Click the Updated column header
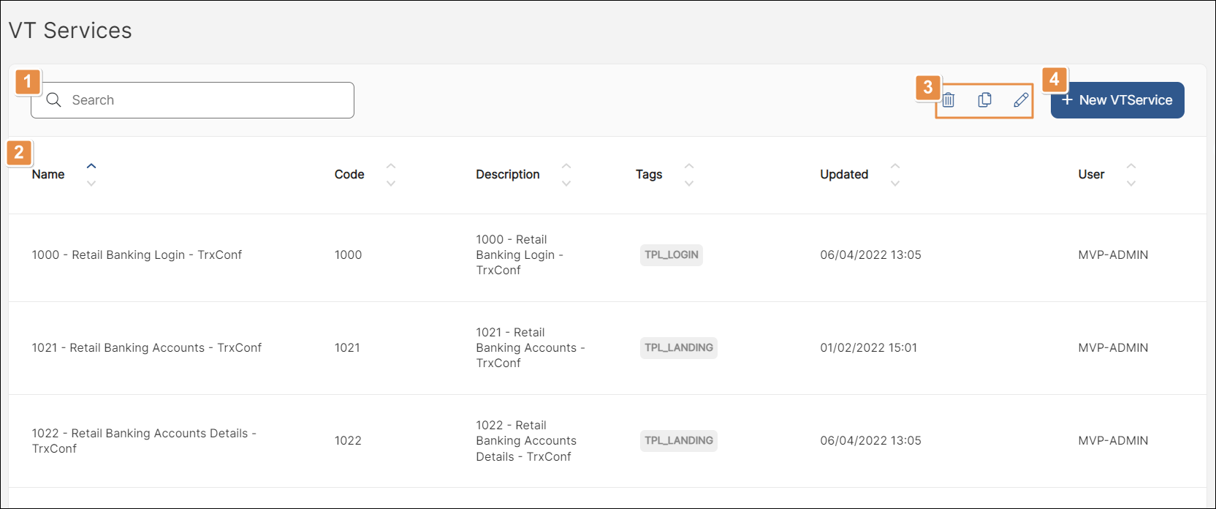 [844, 175]
